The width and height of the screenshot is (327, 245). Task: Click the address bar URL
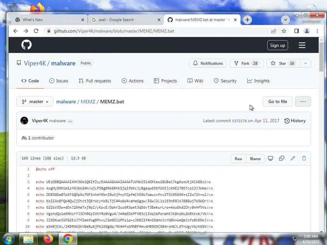pos(114,31)
